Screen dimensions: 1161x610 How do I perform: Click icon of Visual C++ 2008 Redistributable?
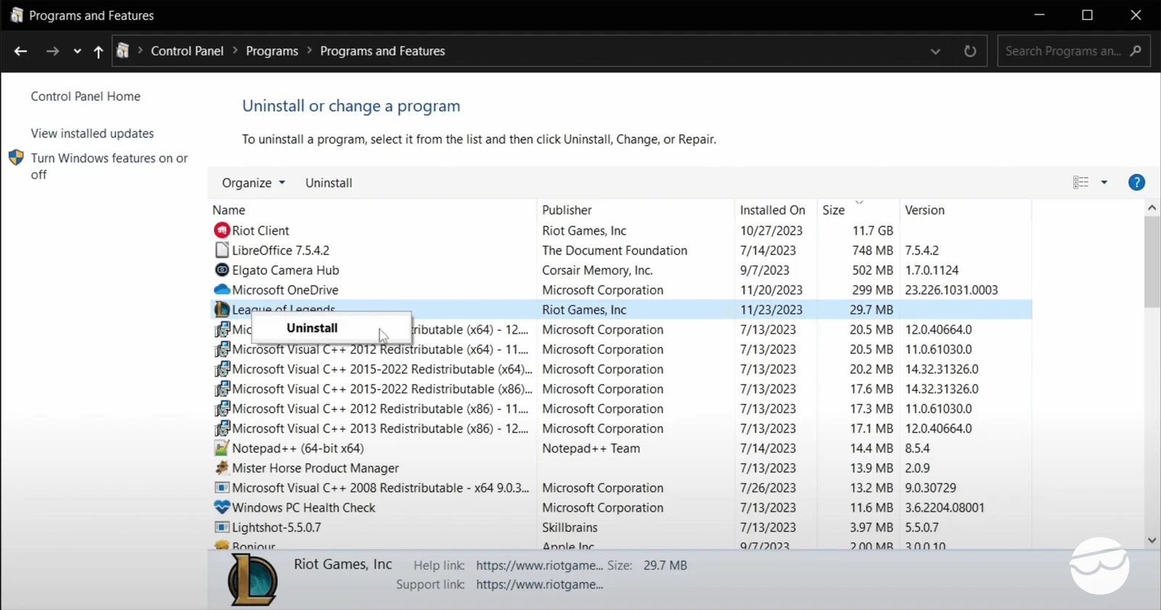222,488
